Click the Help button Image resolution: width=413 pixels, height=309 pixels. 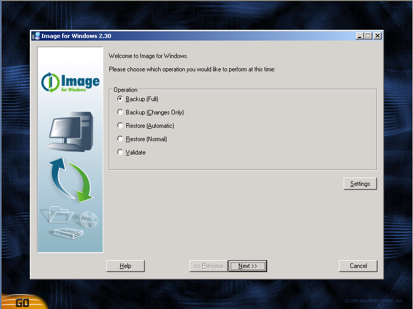tap(125, 266)
